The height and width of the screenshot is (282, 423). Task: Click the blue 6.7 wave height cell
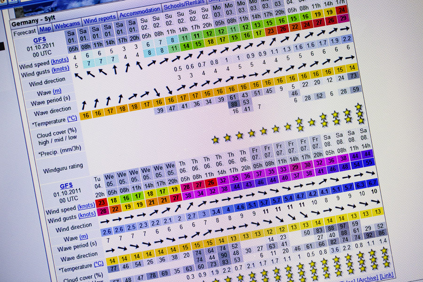coord(372,183)
